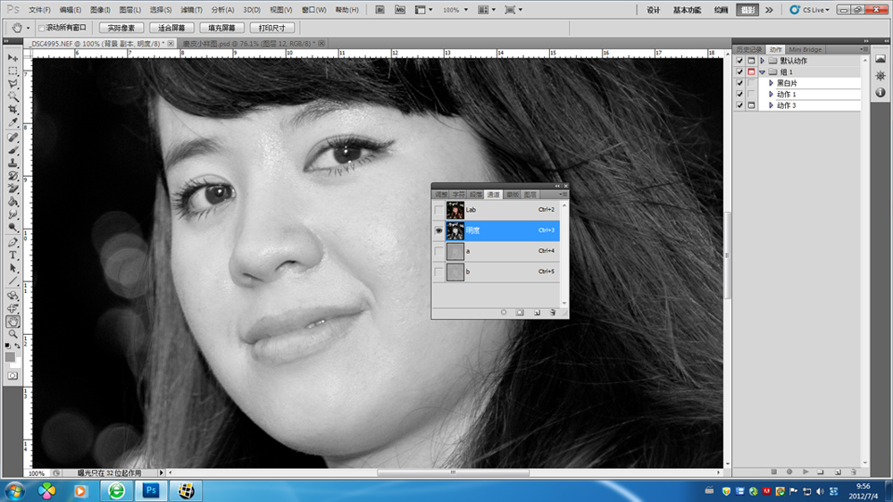The image size is (893, 502).
Task: Enable 滚动所有窗口 checkbox
Action: click(42, 28)
